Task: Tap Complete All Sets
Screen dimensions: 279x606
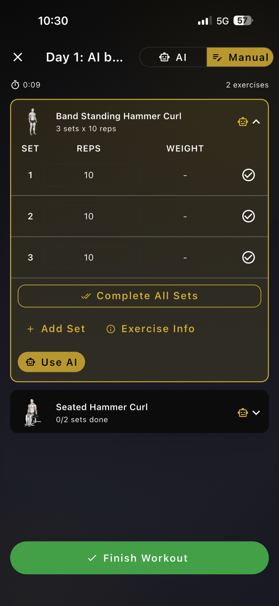Action: coord(139,296)
